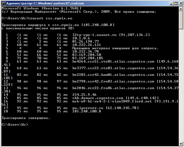
Task: Click the IP address '83.169.204.105'
Action: pos(88,58)
